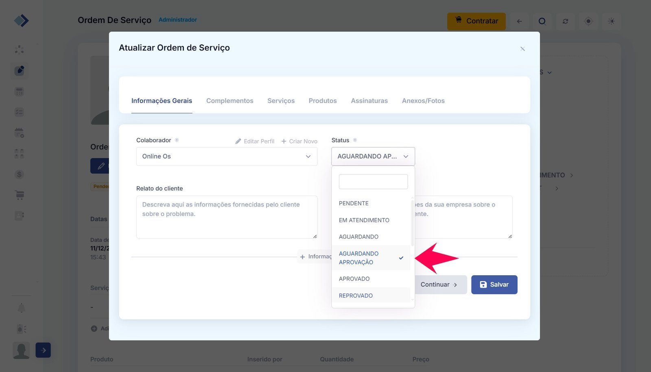Select APROVADO status option
Viewport: 651px width, 372px height.
pyautogui.click(x=354, y=279)
